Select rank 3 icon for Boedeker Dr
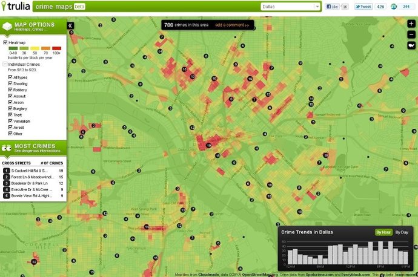418x277 pixels. click(x=7, y=183)
